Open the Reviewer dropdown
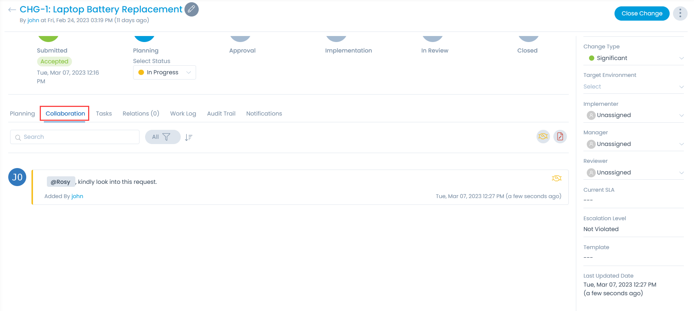 click(634, 173)
